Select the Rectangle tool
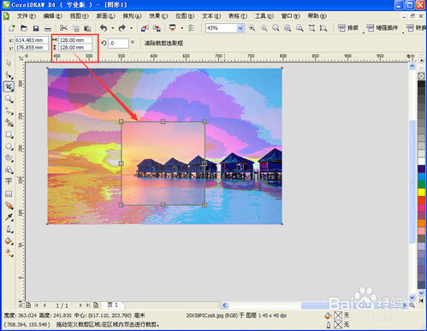The image size is (427, 331). 9,134
